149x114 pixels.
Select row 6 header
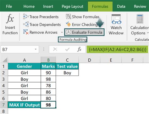4,98
